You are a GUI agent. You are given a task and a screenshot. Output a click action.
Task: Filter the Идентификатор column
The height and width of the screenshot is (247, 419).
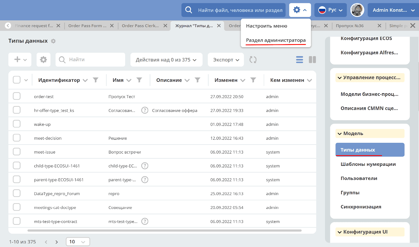click(96, 80)
